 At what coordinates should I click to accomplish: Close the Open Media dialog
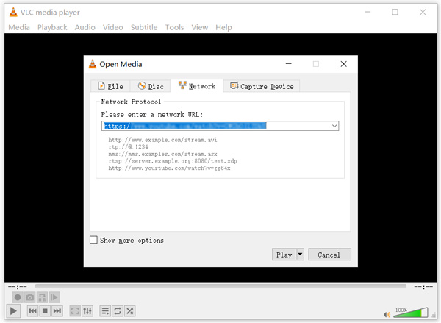coord(343,64)
